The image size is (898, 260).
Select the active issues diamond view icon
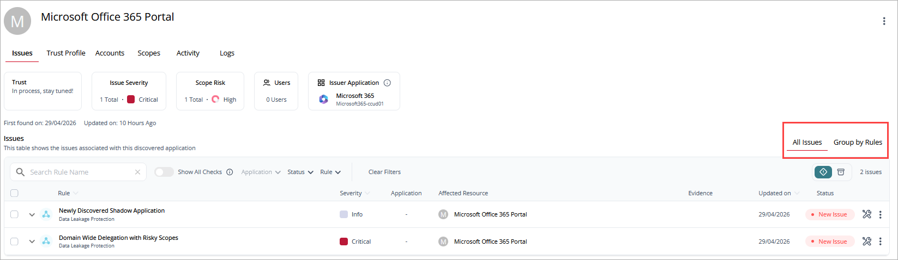823,172
